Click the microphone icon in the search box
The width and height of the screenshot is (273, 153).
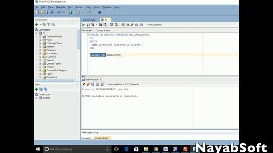(x=107, y=149)
